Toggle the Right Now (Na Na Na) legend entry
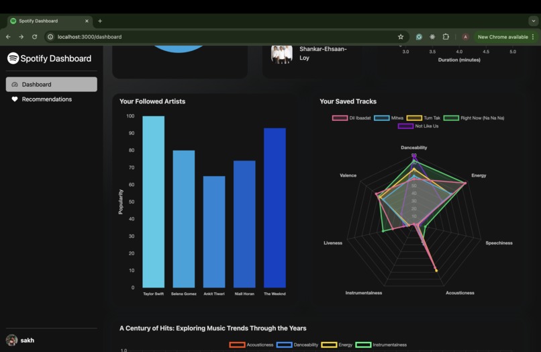This screenshot has height=352, width=541. click(x=474, y=118)
